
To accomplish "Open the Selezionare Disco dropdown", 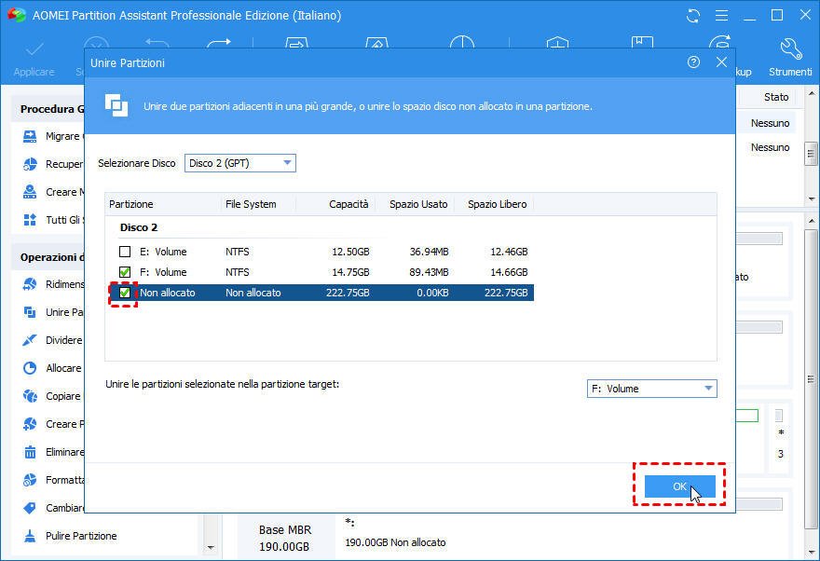I will click(239, 163).
